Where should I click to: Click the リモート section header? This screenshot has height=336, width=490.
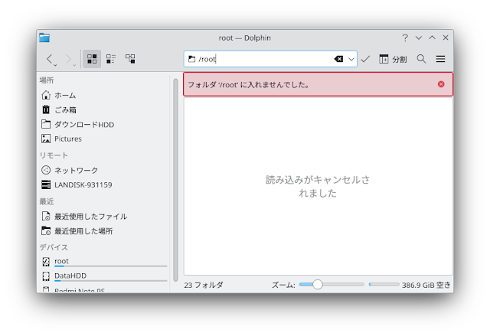point(54,155)
